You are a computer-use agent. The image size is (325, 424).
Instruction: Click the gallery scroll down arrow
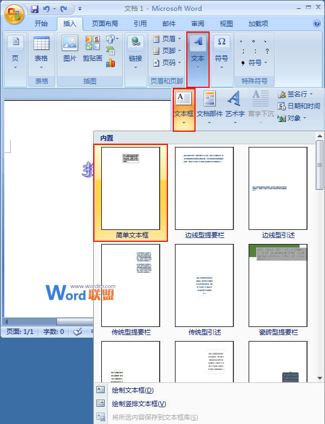320,378
